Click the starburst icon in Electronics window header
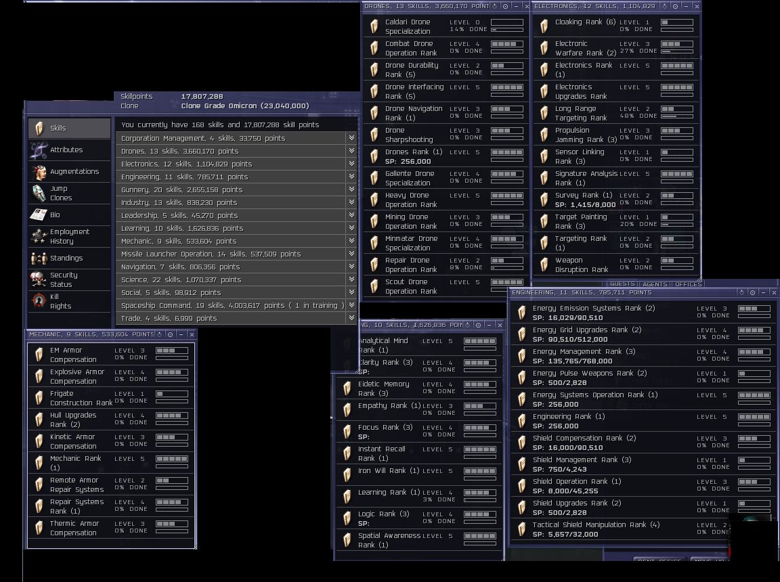The width and height of the screenshot is (780, 582). (665, 6)
